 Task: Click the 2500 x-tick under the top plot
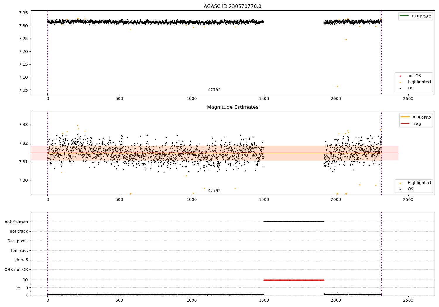pyautogui.click(x=408, y=99)
